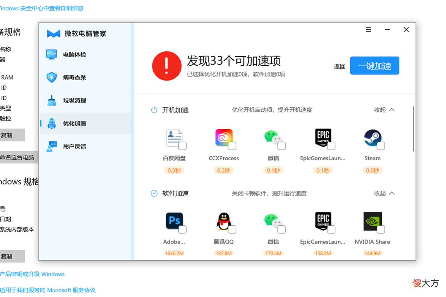Check the 微信 checkbox in 软件加速
This screenshot has height=297, width=446.
point(282,229)
